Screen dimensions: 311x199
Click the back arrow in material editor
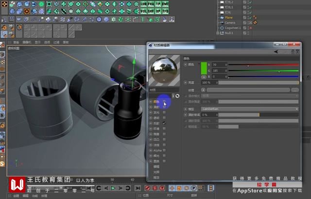[x=276, y=51]
